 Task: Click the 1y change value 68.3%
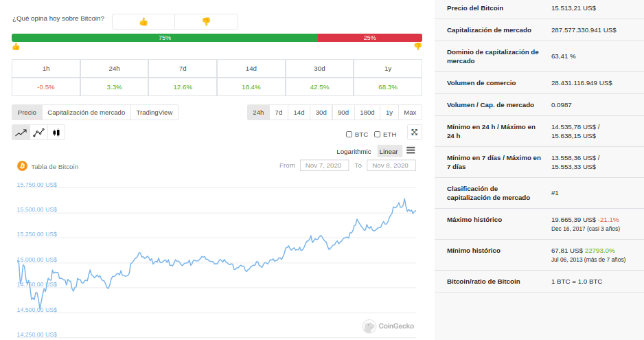click(x=388, y=87)
